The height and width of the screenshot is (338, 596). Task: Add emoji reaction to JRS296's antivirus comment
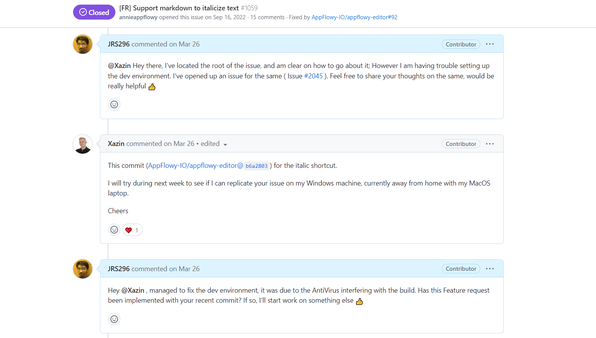(114, 319)
